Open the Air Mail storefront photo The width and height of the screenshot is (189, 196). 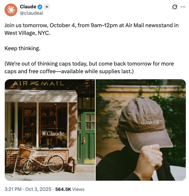pyautogui.click(x=50, y=130)
